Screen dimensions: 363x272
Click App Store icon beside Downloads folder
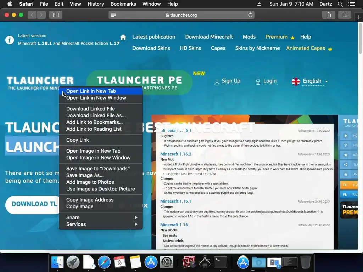[243, 262]
